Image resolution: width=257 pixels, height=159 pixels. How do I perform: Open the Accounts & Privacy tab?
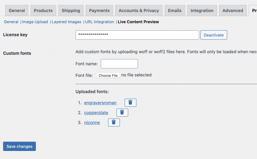(139, 10)
